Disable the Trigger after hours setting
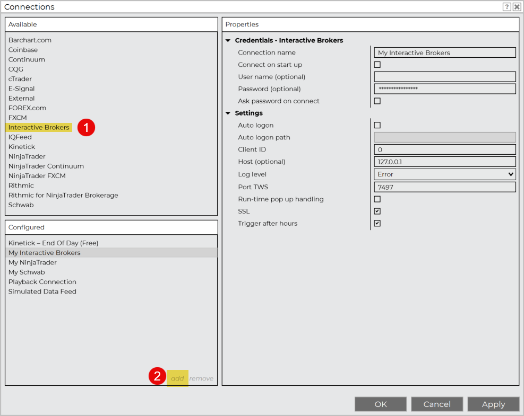Viewport: 524px width, 416px height. pos(377,223)
